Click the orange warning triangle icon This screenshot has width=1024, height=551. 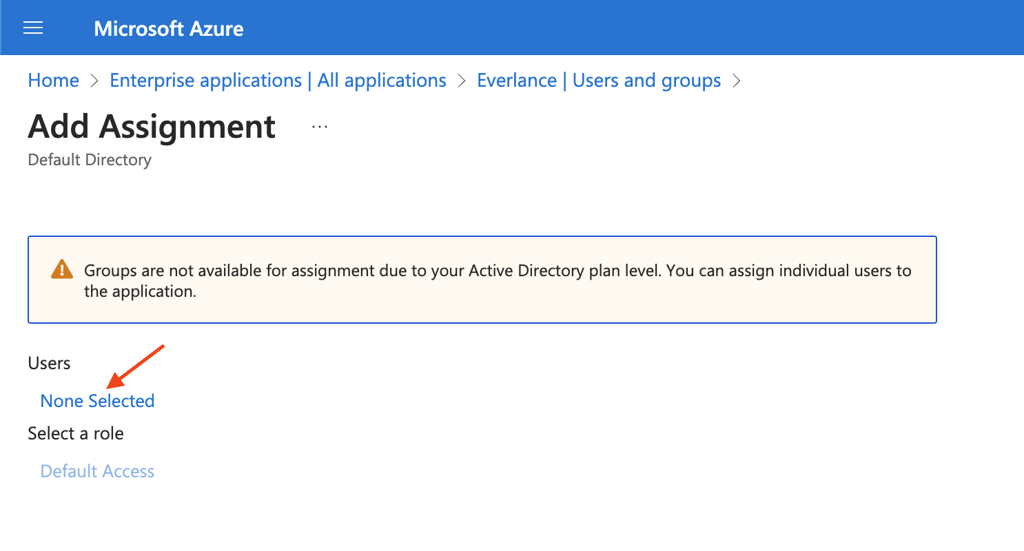(x=62, y=269)
